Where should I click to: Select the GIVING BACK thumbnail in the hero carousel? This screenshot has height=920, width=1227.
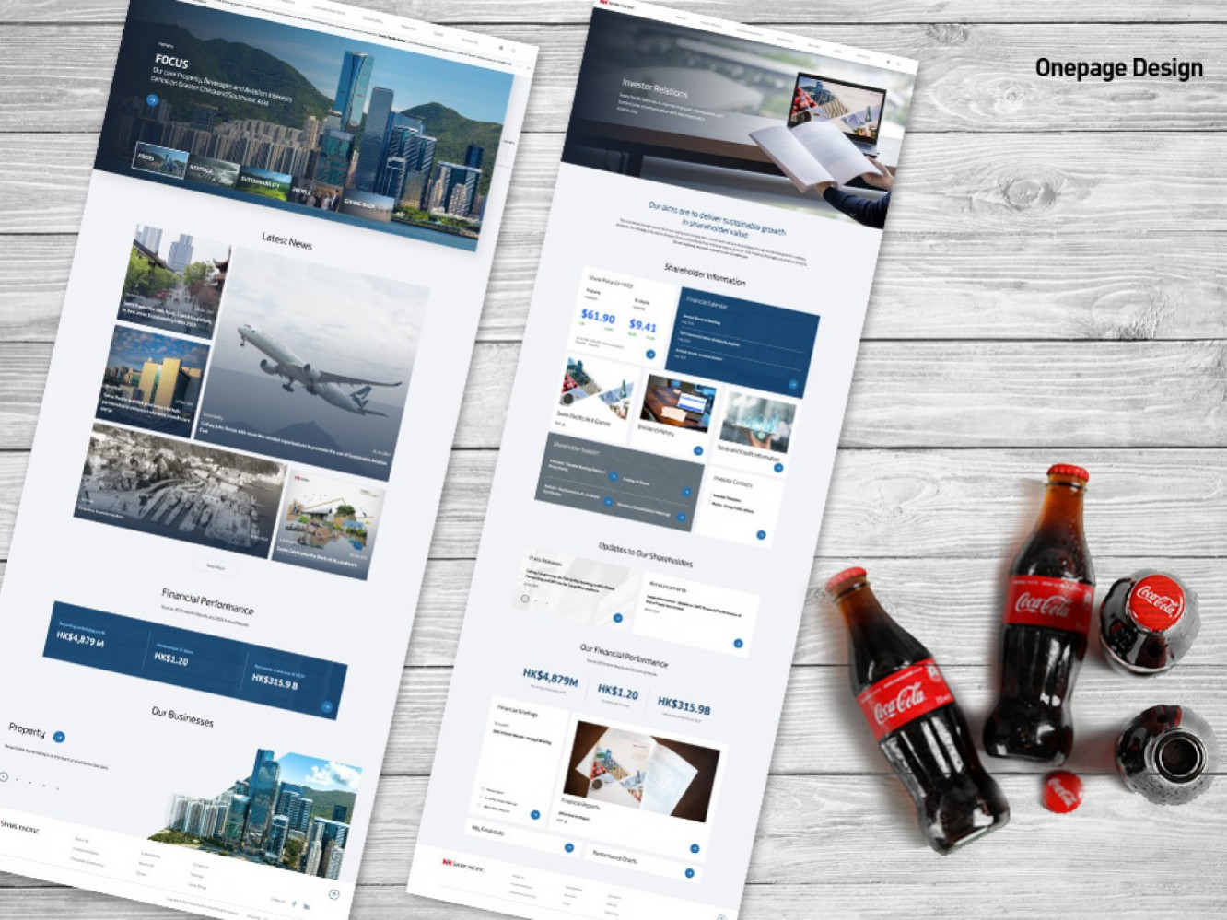click(367, 204)
